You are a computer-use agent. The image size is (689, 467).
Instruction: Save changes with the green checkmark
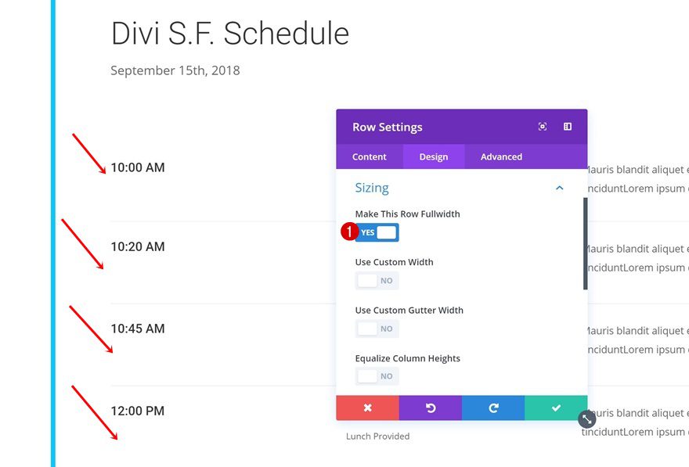[x=556, y=408]
